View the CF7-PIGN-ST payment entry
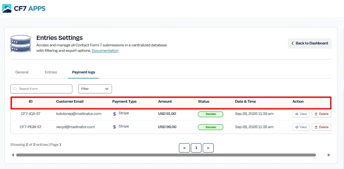This screenshot has width=344, height=169. (x=301, y=127)
